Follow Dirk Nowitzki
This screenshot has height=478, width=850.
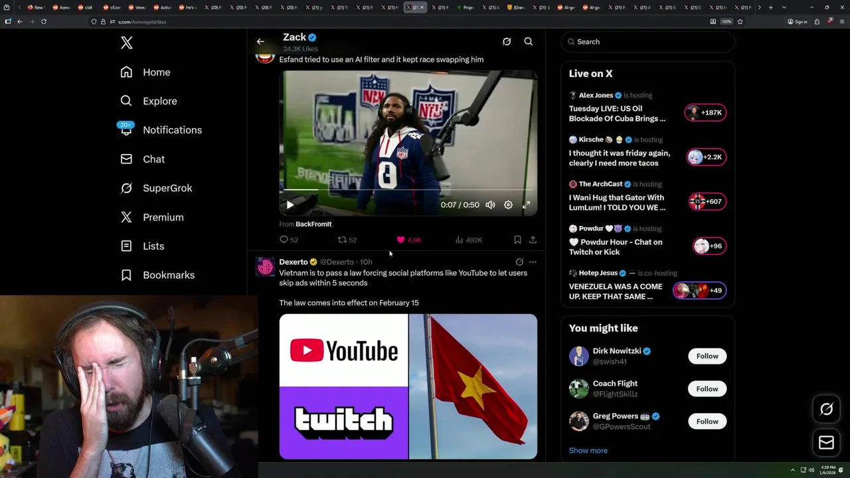[x=707, y=357]
